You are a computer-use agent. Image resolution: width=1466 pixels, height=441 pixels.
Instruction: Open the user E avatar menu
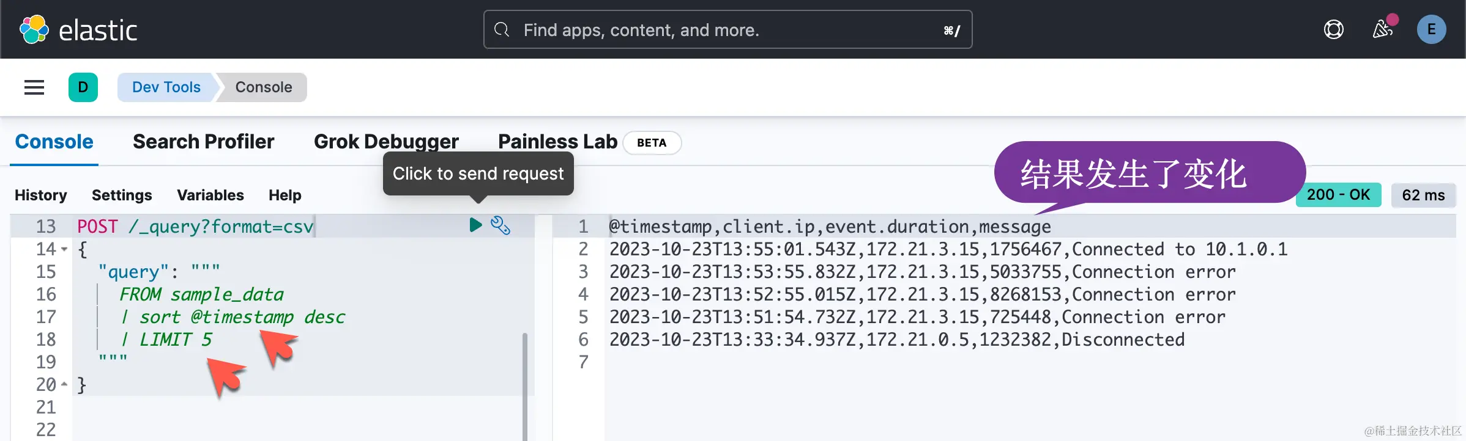1431,29
